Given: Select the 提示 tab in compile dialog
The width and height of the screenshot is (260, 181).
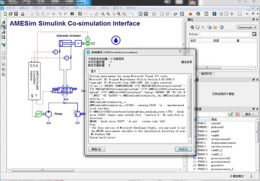Looking at the screenshot, I should (93, 71).
